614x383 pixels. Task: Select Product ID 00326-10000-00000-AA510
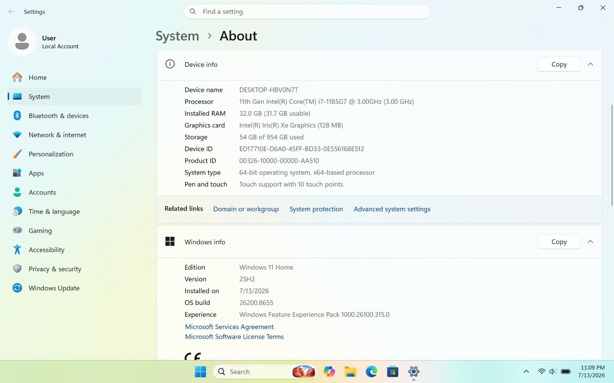click(x=279, y=161)
